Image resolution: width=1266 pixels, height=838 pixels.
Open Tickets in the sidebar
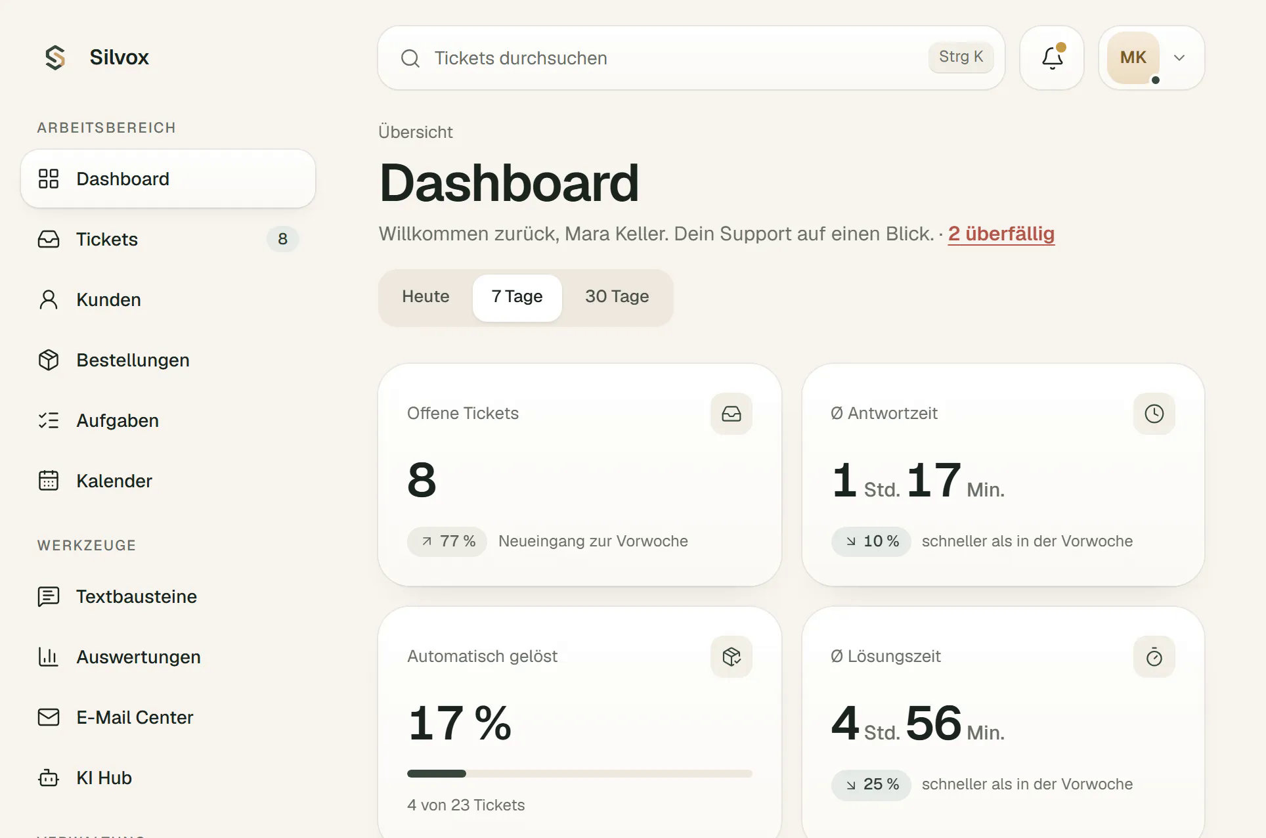coord(168,239)
